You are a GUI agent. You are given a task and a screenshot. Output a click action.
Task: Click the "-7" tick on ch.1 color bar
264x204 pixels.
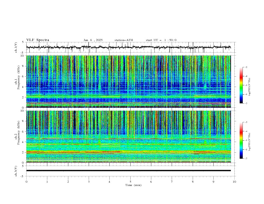(246, 103)
